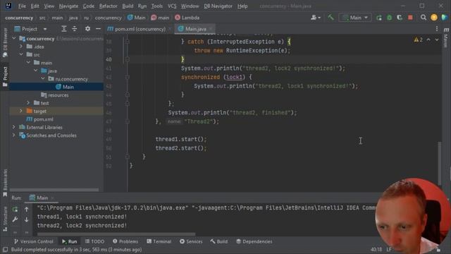Click the green Run Main icon
The width and height of the screenshot is (451, 254).
pos(379,18)
